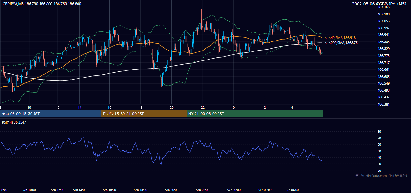
Task: Select the NY 21:00-06:00 JST session bar
Action: click(254, 114)
